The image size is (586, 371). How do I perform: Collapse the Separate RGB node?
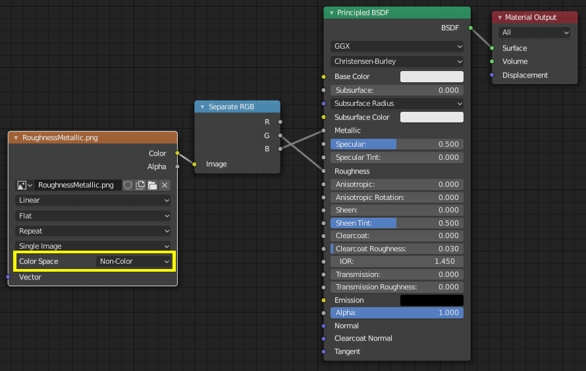coord(202,107)
